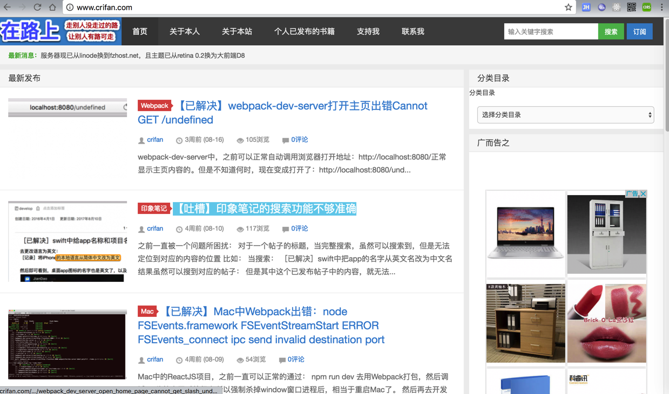Click the metal cabinet advertisement image
The image size is (669, 394).
tap(606, 235)
